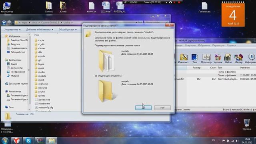Click Нет to cancel folder merge
The width and height of the screenshot is (256, 144).
point(162,108)
